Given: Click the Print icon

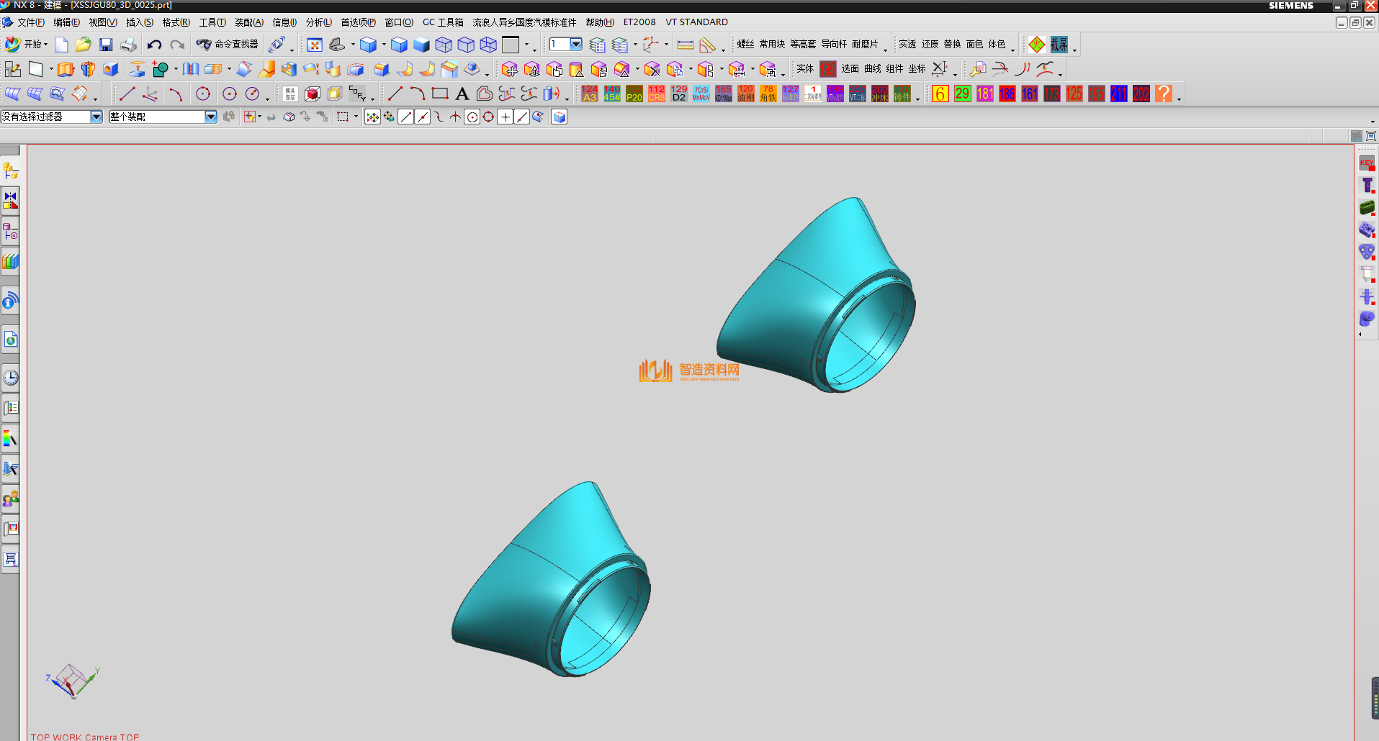Looking at the screenshot, I should pos(129,45).
